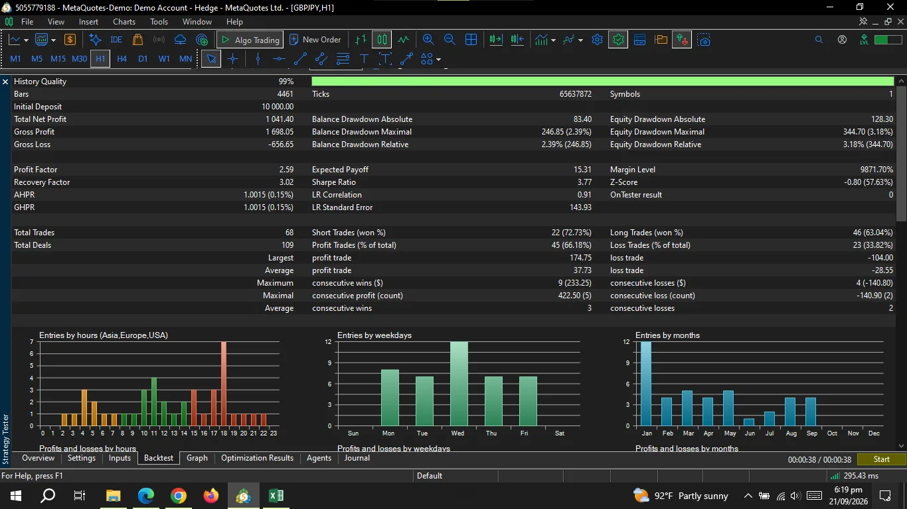
Task: Open the Market shopping bag icon
Action: (137, 40)
